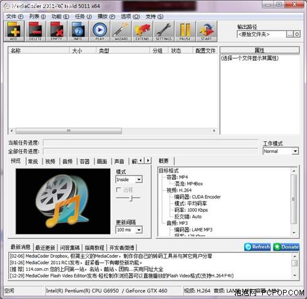
Task: Click the preview slider handle
Action: (131, 198)
